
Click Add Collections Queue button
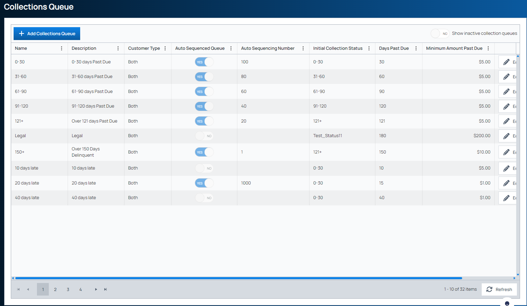tap(47, 33)
